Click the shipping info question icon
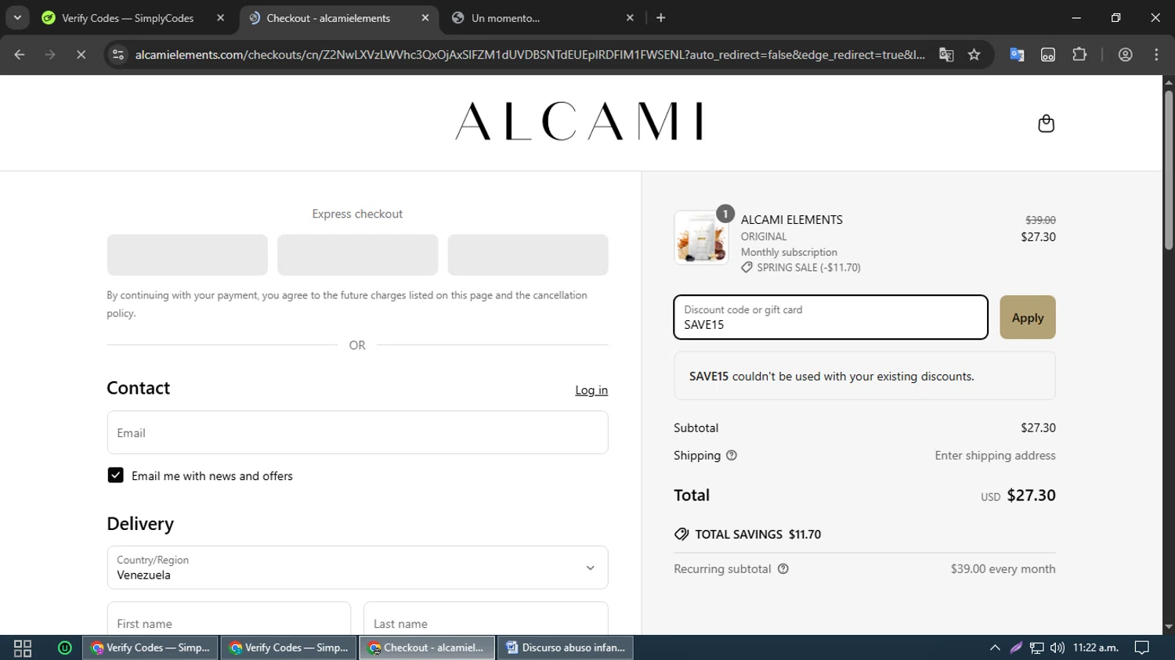1175x660 pixels. 732,456
